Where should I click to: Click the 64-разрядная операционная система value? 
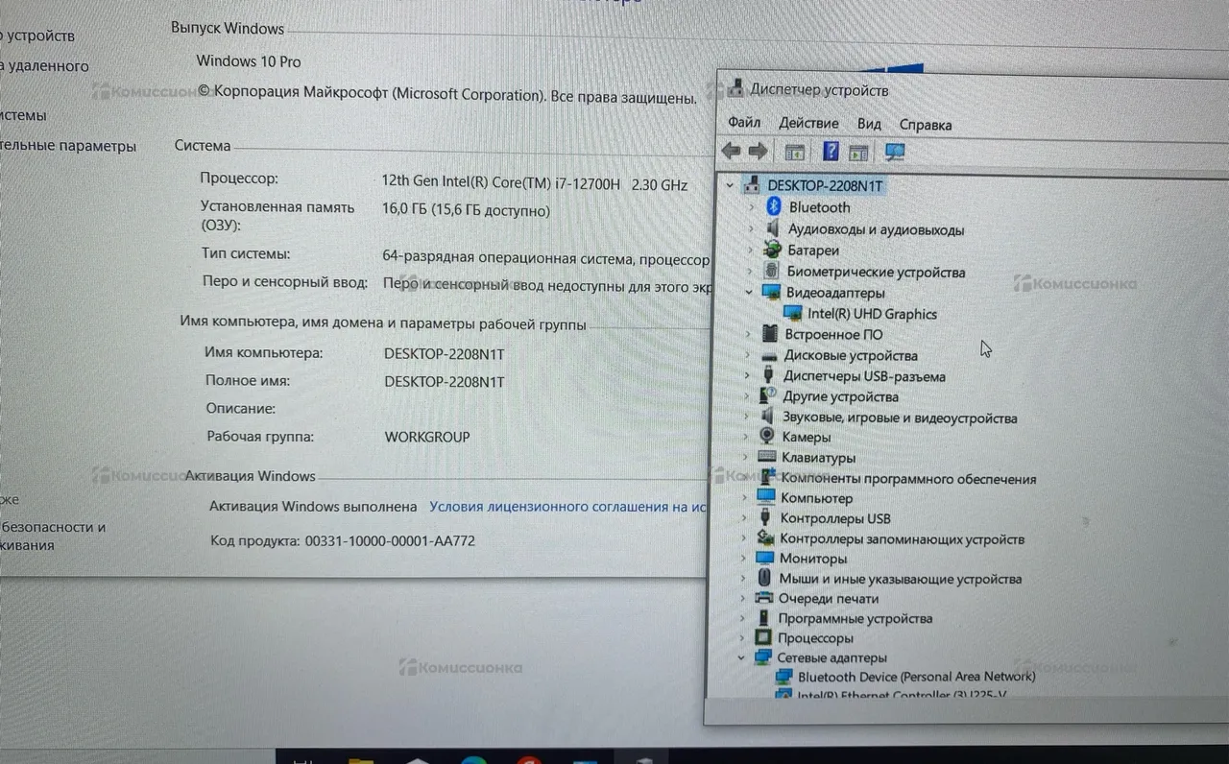coord(546,259)
